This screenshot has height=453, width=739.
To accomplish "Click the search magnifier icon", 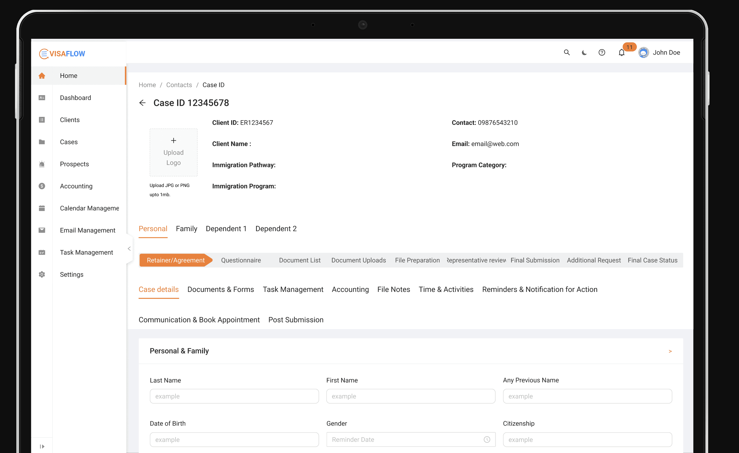I will (567, 52).
